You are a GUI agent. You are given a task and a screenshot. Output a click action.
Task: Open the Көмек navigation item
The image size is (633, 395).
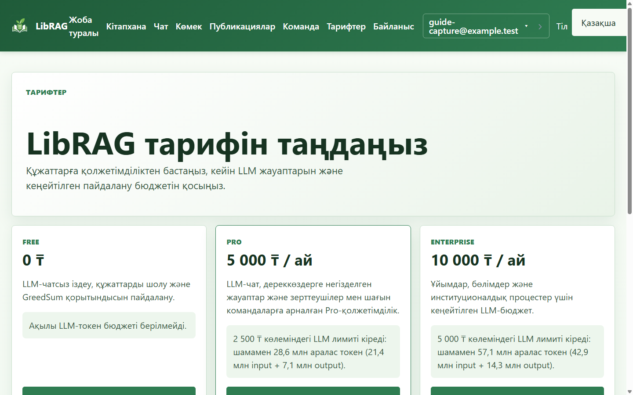click(189, 26)
